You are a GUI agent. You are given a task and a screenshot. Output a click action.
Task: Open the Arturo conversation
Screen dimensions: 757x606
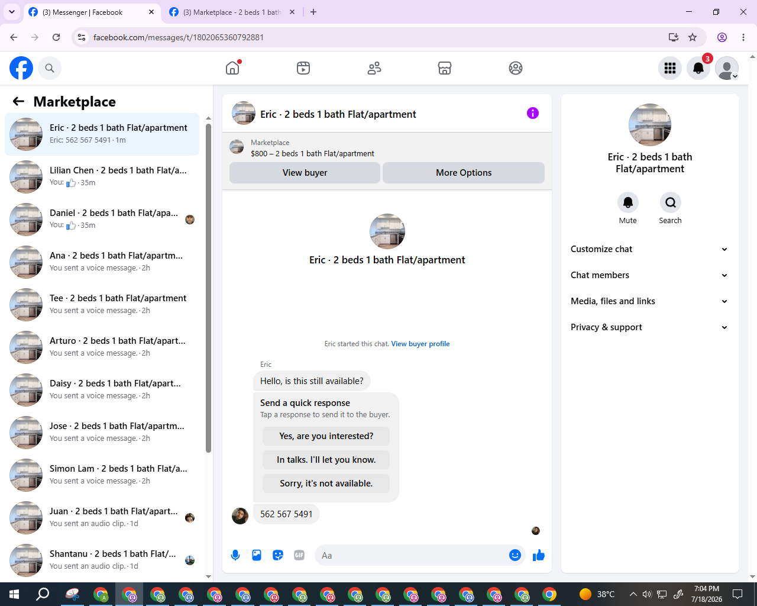pyautogui.click(x=102, y=347)
